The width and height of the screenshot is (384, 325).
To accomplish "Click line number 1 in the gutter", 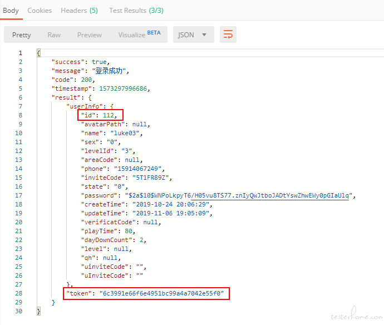I will [x=21, y=53].
